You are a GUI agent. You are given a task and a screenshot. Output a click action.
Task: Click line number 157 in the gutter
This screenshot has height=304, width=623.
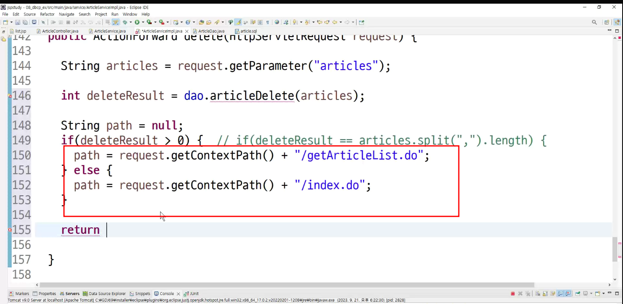22,260
